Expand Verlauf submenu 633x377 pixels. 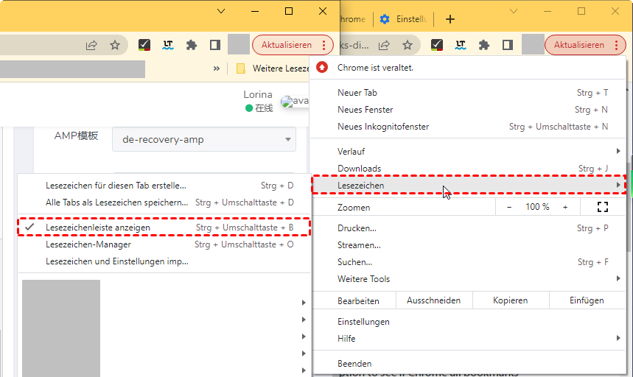point(468,152)
